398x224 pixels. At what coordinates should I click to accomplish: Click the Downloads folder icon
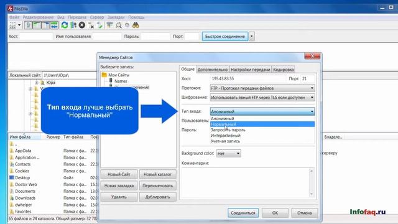(12, 198)
